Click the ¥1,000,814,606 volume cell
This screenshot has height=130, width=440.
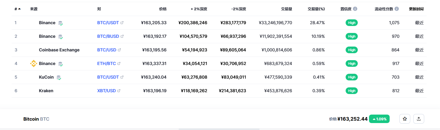pos(277,50)
